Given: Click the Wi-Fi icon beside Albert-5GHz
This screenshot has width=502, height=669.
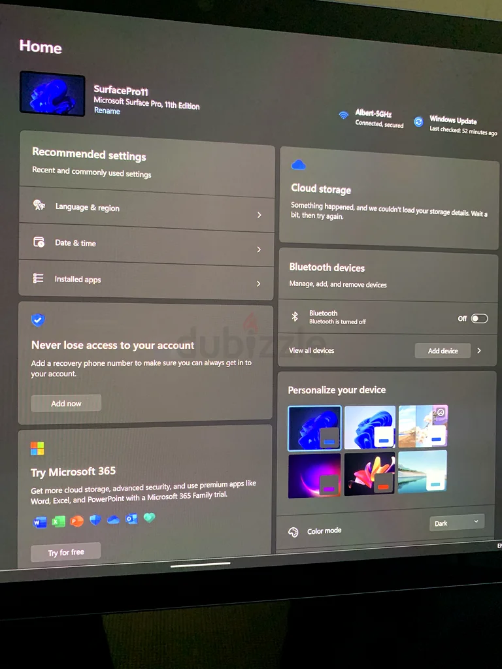Looking at the screenshot, I should 344,115.
